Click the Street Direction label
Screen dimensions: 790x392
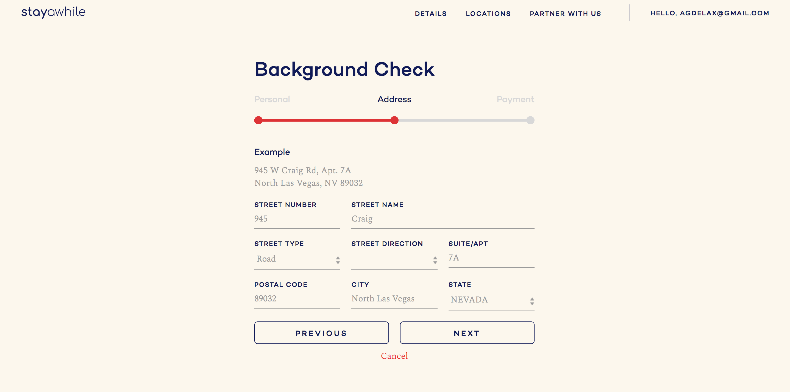(387, 244)
